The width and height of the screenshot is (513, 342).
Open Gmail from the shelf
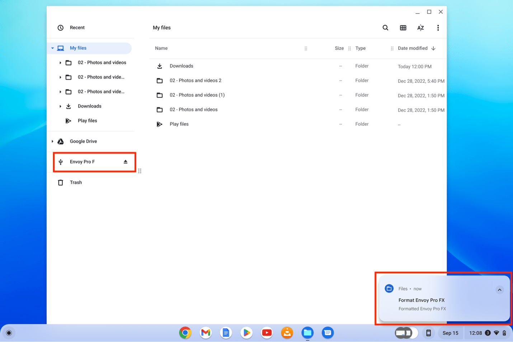pos(206,333)
